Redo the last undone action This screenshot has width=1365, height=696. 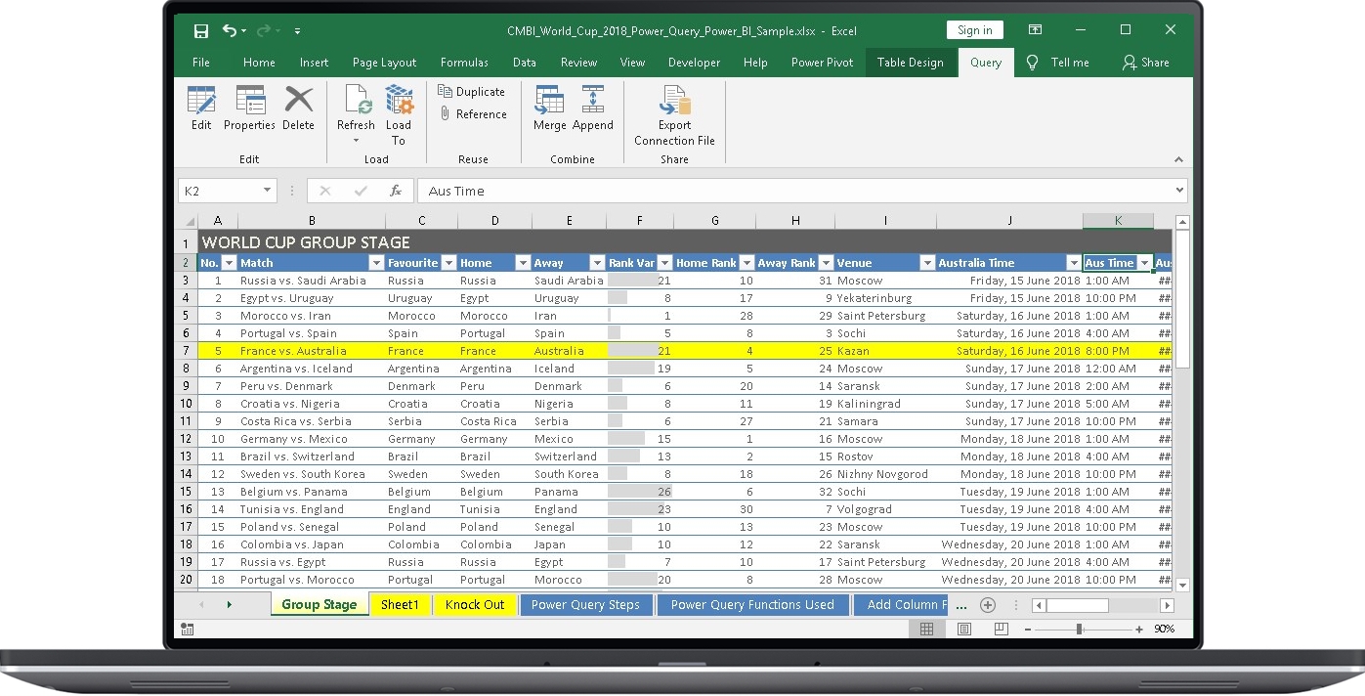(266, 30)
